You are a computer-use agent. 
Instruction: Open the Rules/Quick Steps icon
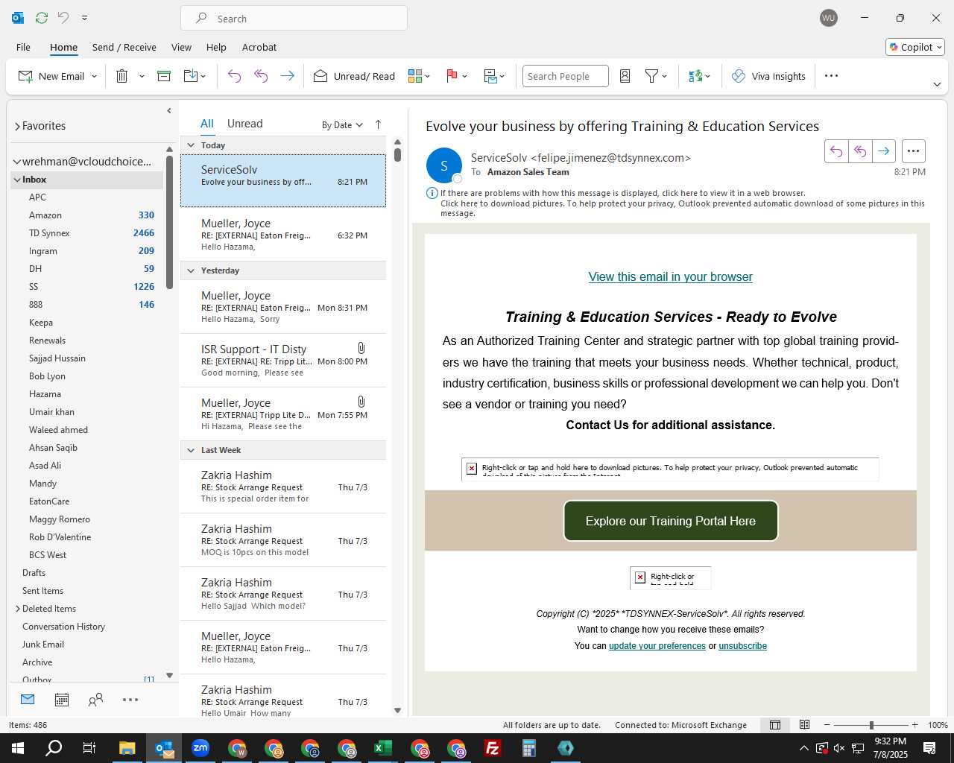490,76
